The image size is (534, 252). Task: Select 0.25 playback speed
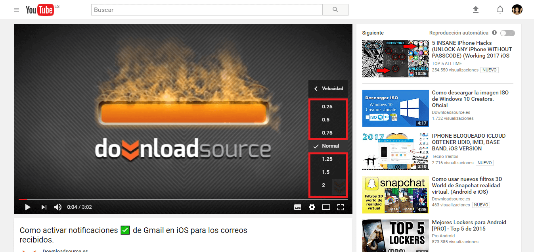point(328,107)
